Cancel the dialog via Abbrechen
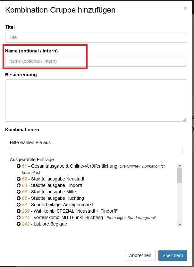The image size is (194, 267). [140, 255]
